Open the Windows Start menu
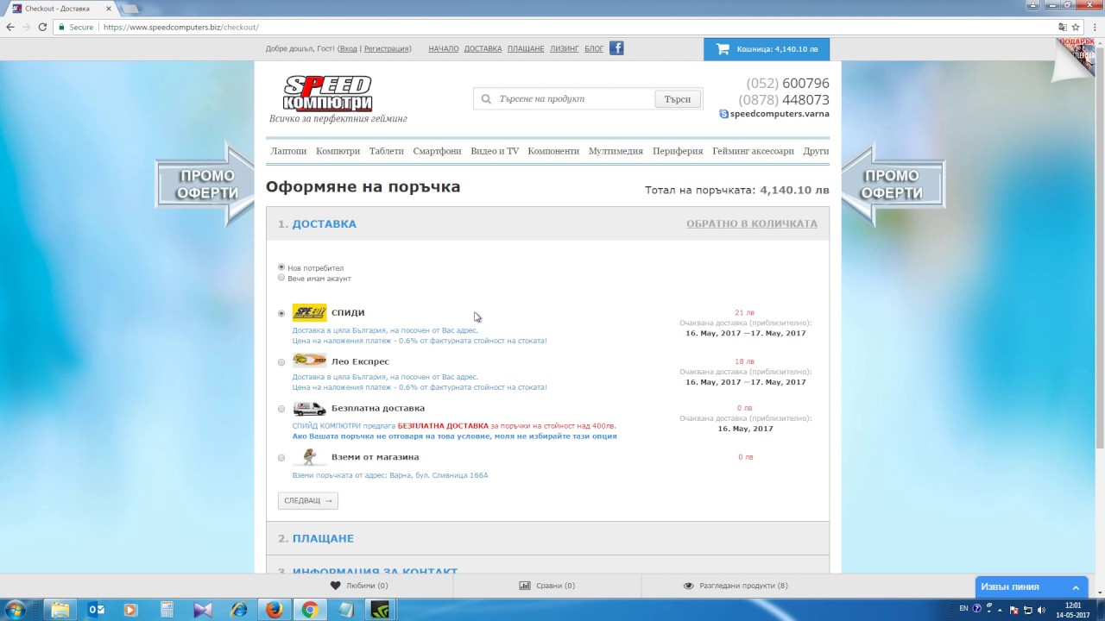Viewport: 1105px width, 621px height. (16, 610)
